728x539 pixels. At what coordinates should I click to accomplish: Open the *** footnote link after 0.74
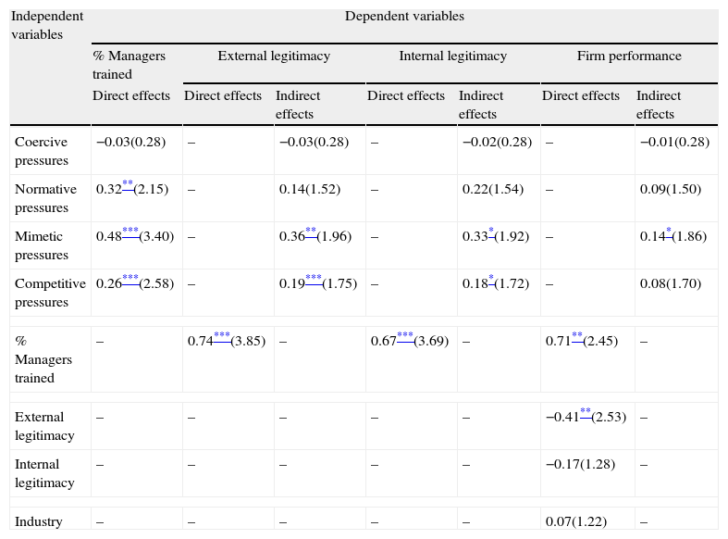(221, 337)
